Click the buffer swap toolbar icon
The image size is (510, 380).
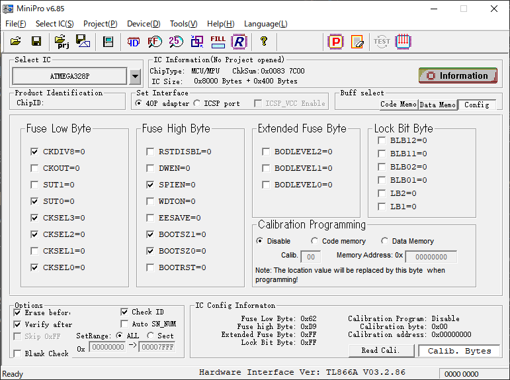(197, 42)
